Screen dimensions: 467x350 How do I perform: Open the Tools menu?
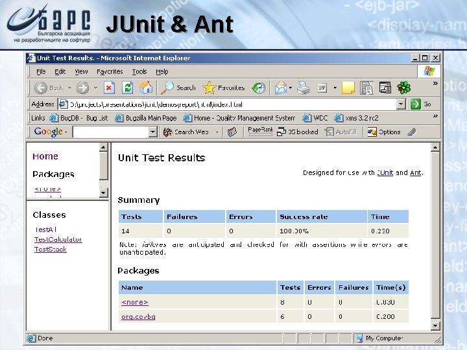(x=139, y=72)
